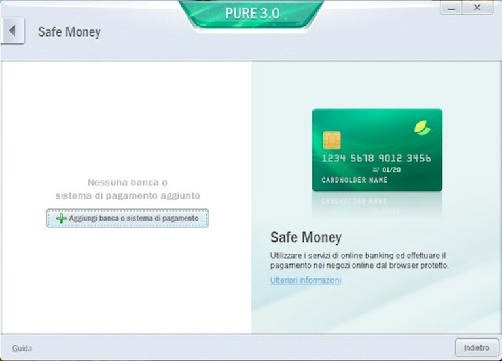502x361 pixels.
Task: Click the Safe Money heading in right panel
Action: [x=306, y=238]
